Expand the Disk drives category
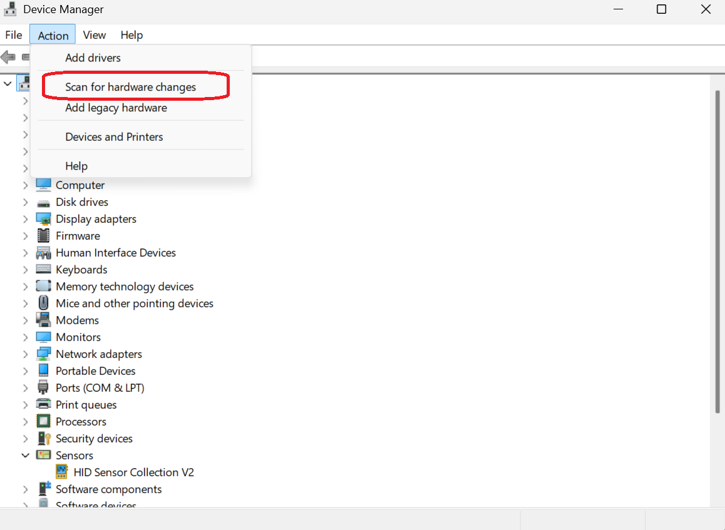 pyautogui.click(x=25, y=202)
